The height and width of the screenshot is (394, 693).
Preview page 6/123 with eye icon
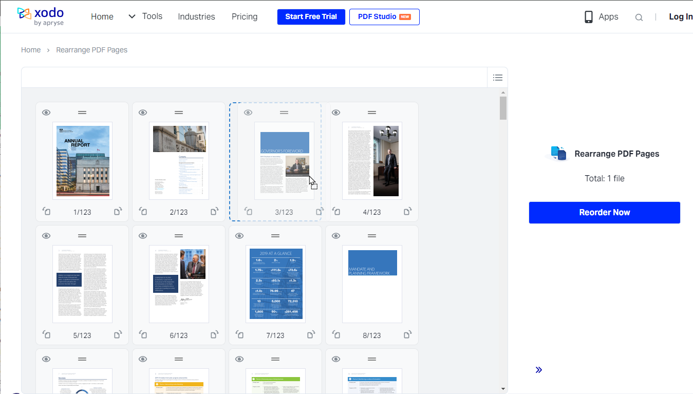[x=143, y=236]
